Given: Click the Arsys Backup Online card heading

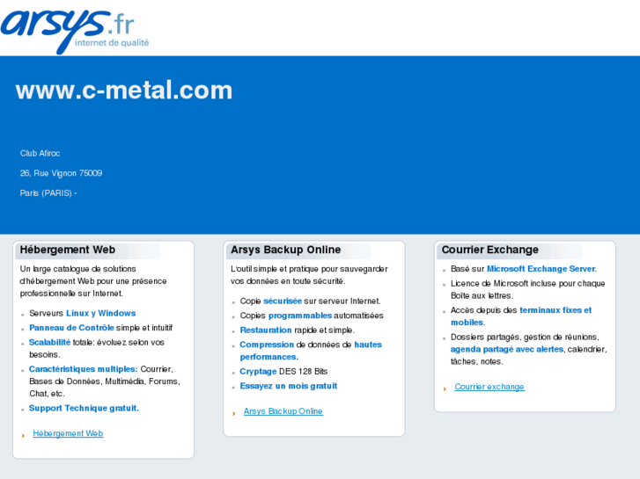Looking at the screenshot, I should pyautogui.click(x=286, y=250).
